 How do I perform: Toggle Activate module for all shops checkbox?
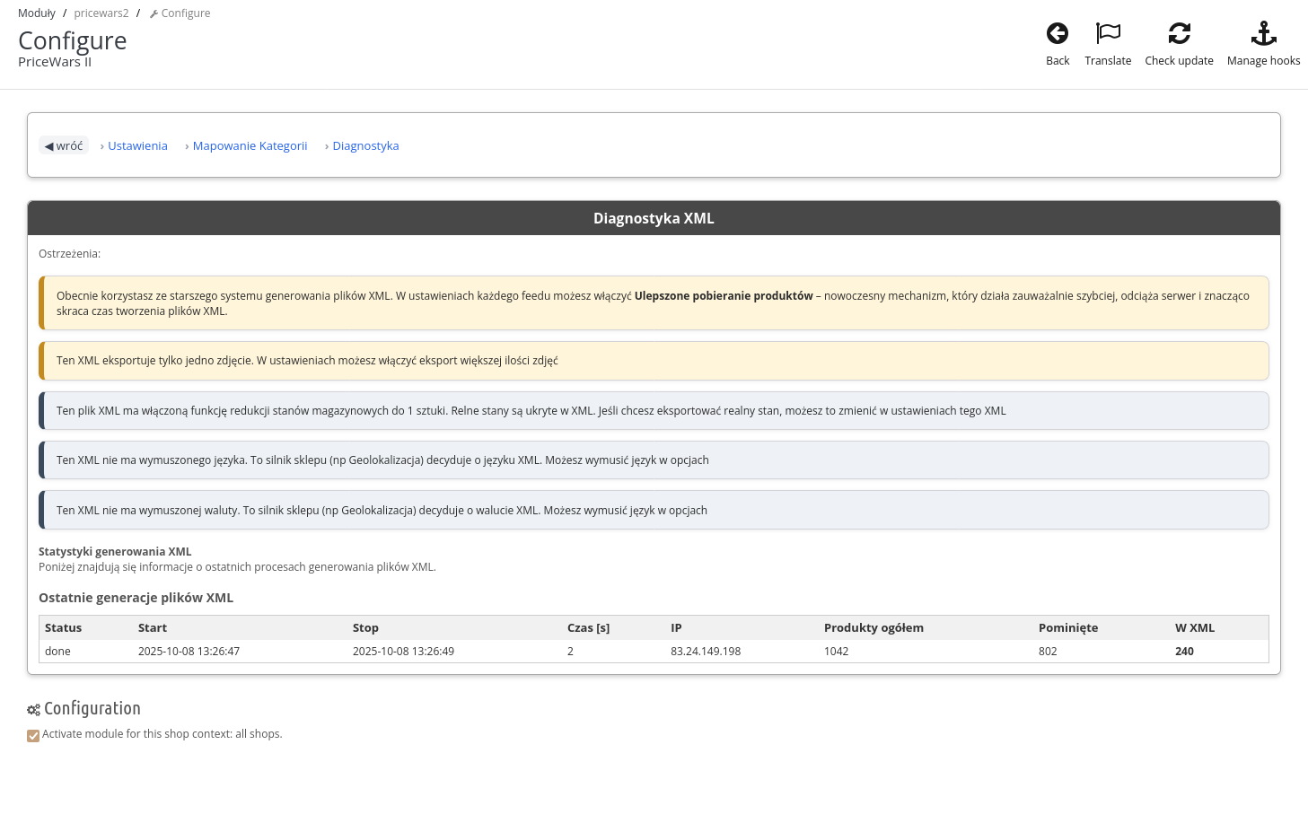33,736
